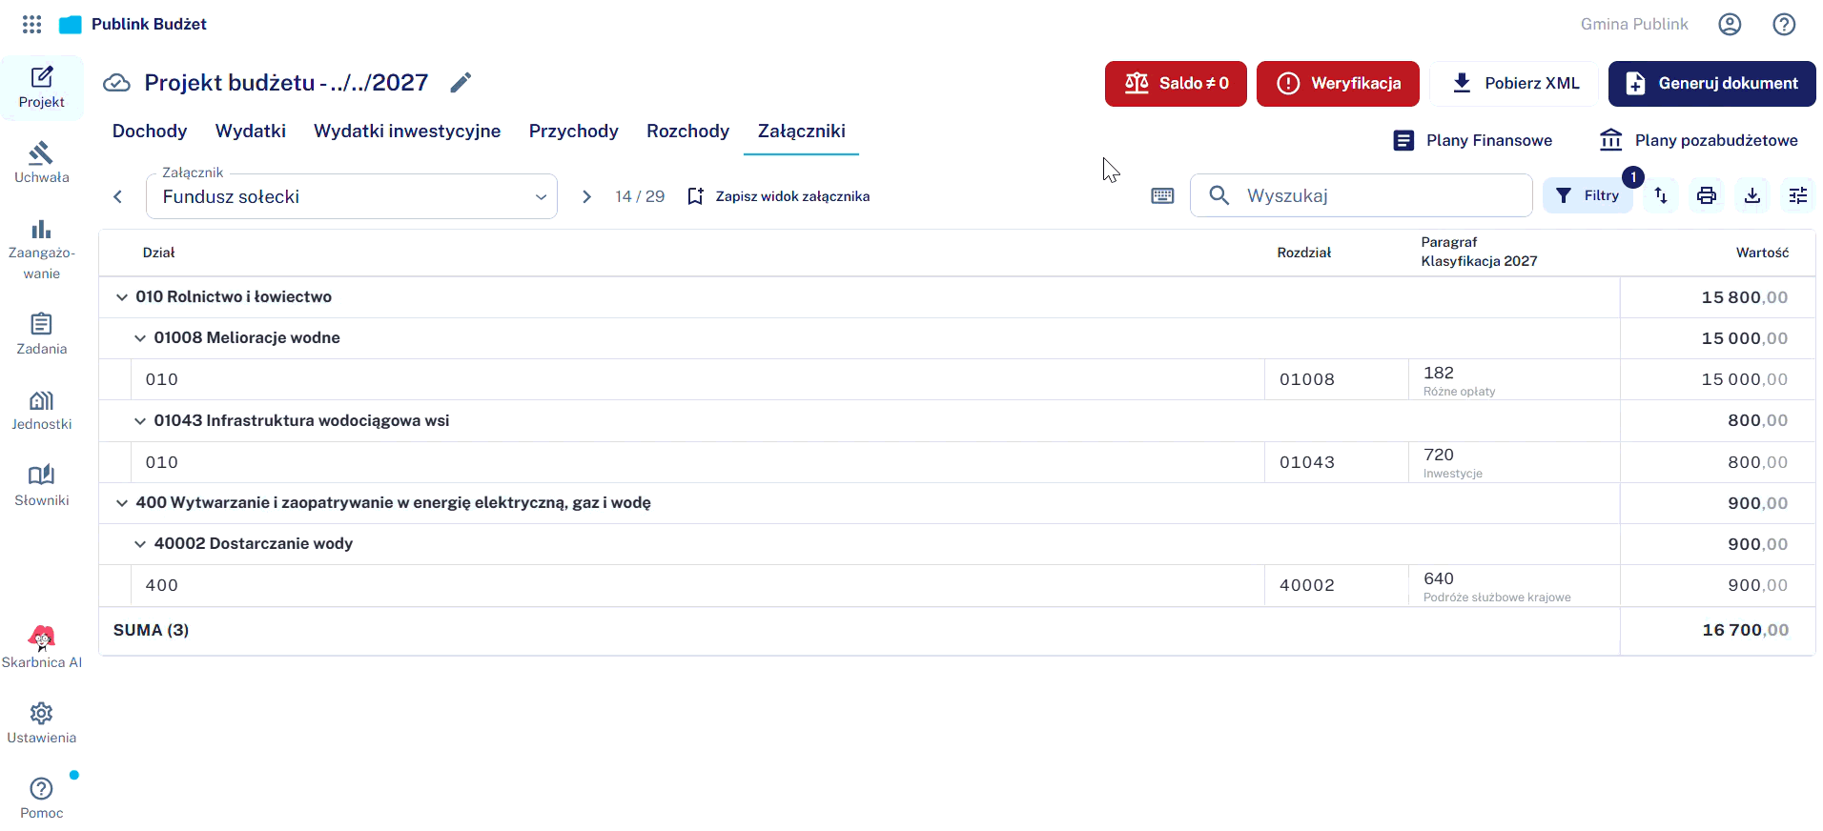This screenshot has height=831, width=1823.
Task: Collapse 01008 Melioracje wodne row
Action: [140, 338]
